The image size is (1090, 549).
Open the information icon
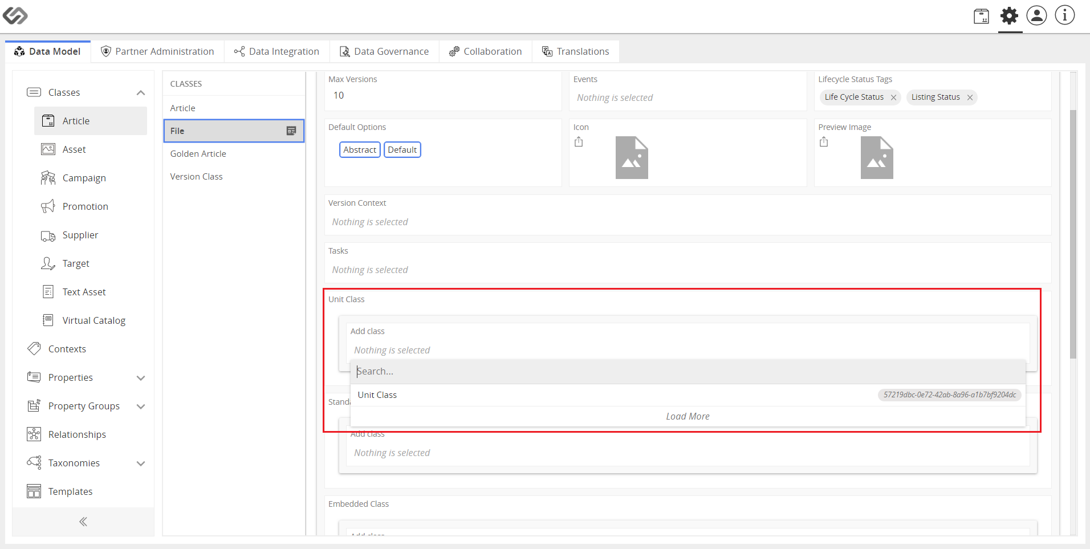pos(1064,15)
